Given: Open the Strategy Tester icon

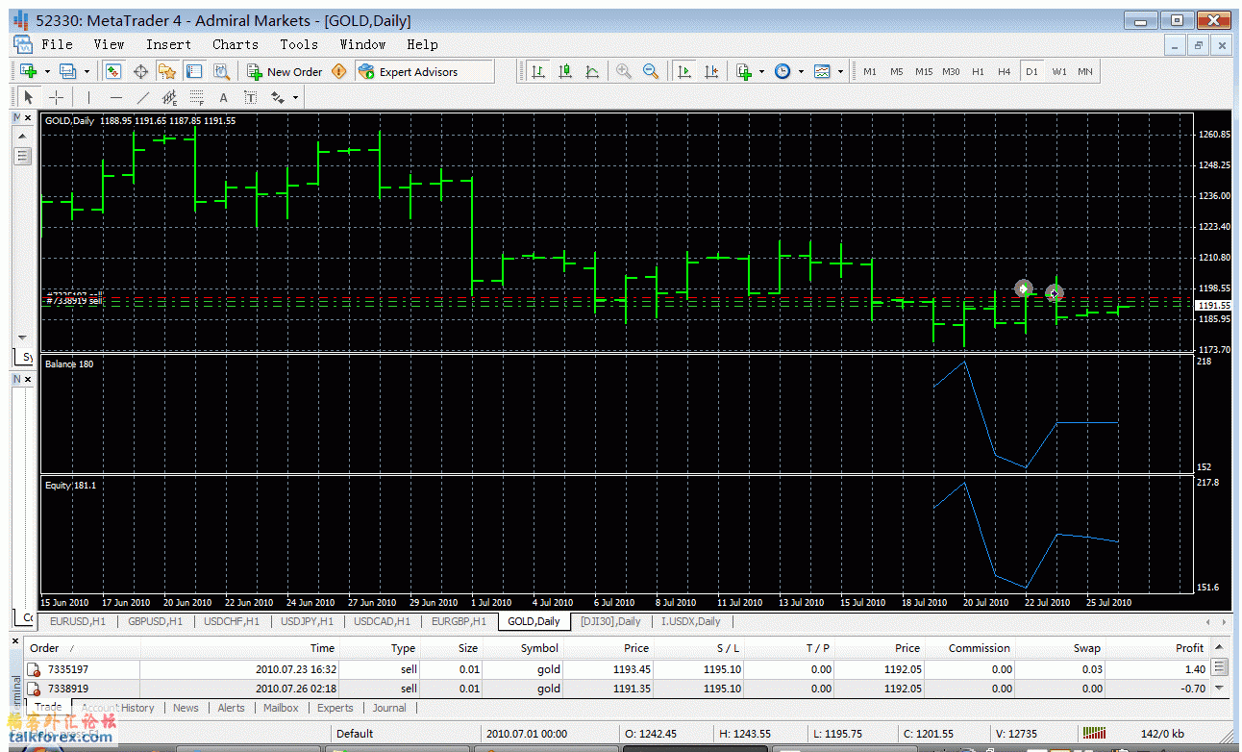Looking at the screenshot, I should click(221, 71).
